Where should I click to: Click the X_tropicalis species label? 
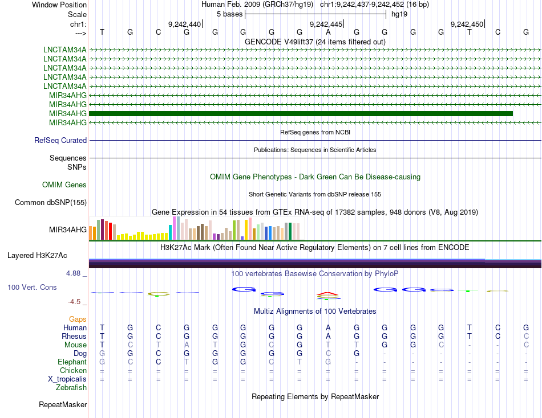coord(67,379)
